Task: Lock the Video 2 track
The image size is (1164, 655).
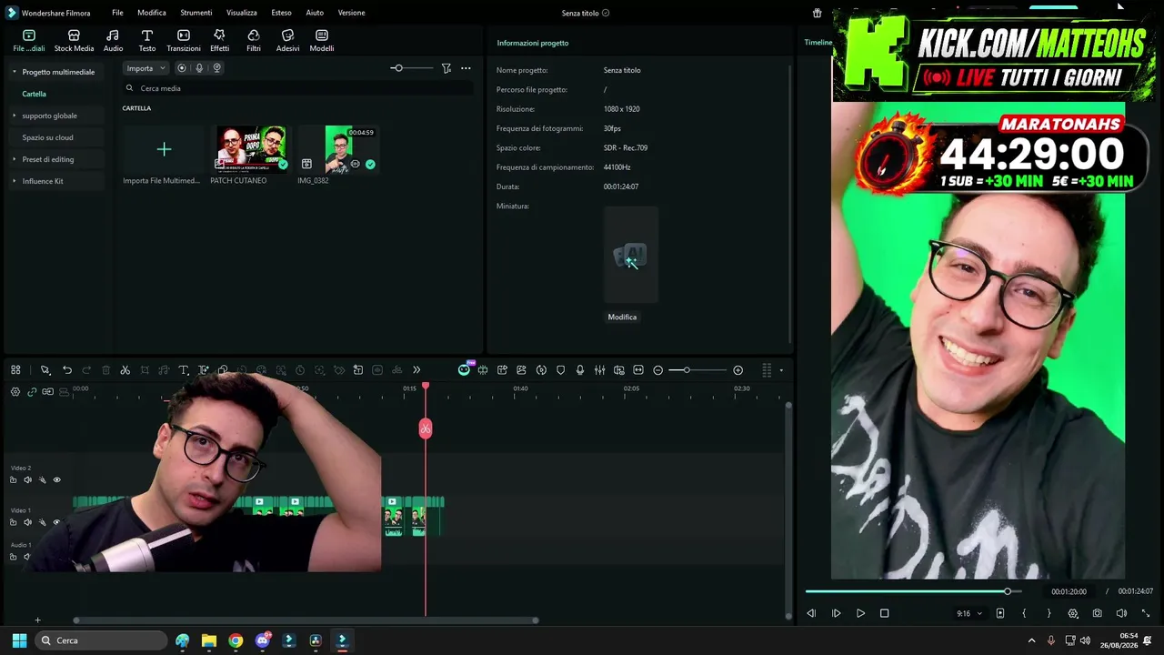Action: click(13, 480)
